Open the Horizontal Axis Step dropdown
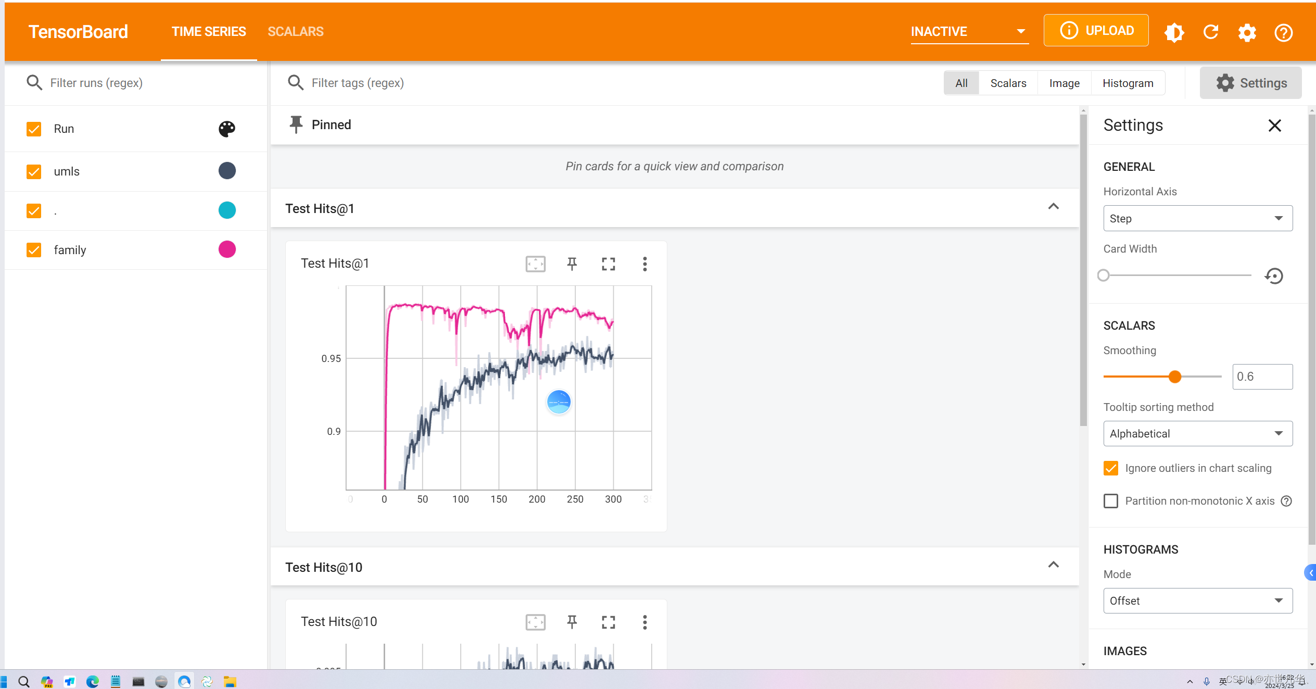 [1197, 218]
